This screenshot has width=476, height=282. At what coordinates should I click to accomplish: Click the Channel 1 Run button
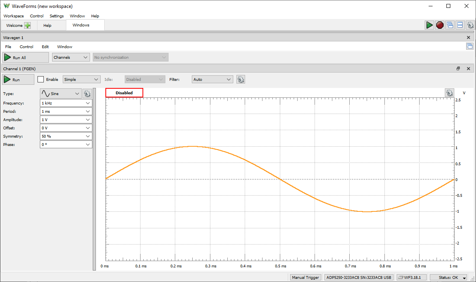tap(18, 80)
